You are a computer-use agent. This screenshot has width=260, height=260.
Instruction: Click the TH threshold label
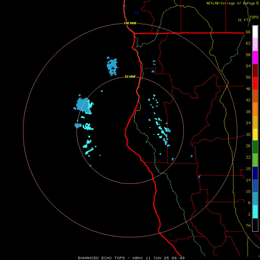248,225
